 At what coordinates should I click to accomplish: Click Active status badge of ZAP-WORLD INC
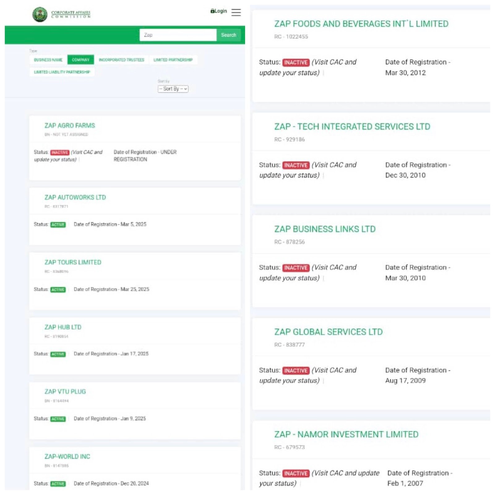coord(58,484)
